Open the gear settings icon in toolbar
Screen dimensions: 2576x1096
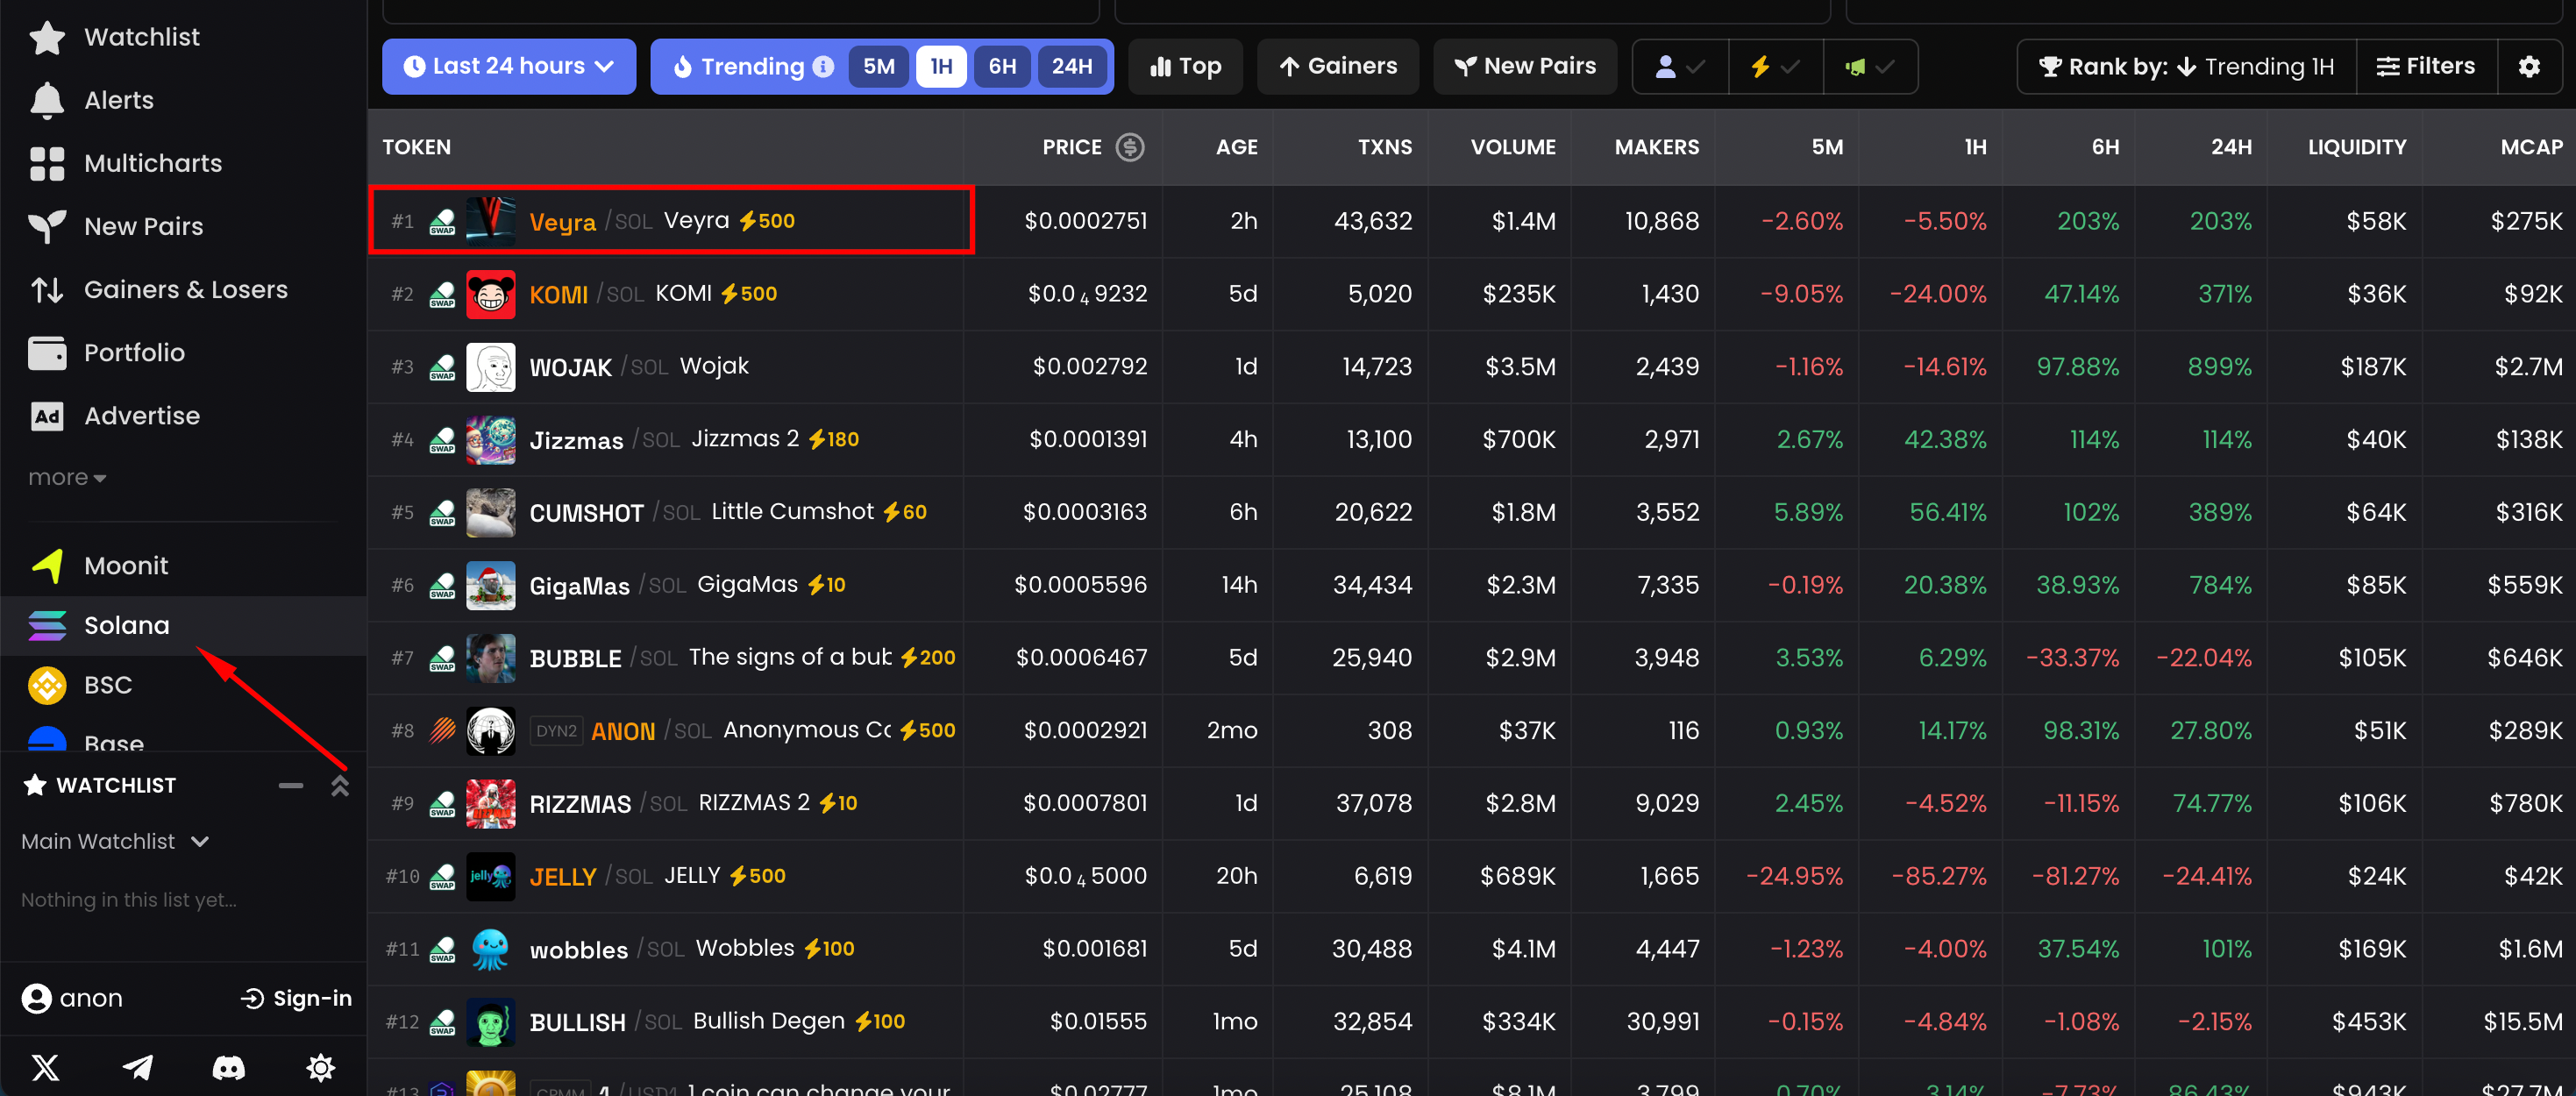[2528, 67]
